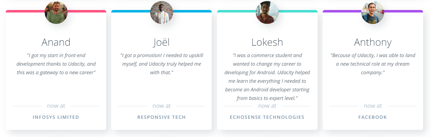
Task: Click Anand's front-end development testimonial quote
Action: point(56,64)
